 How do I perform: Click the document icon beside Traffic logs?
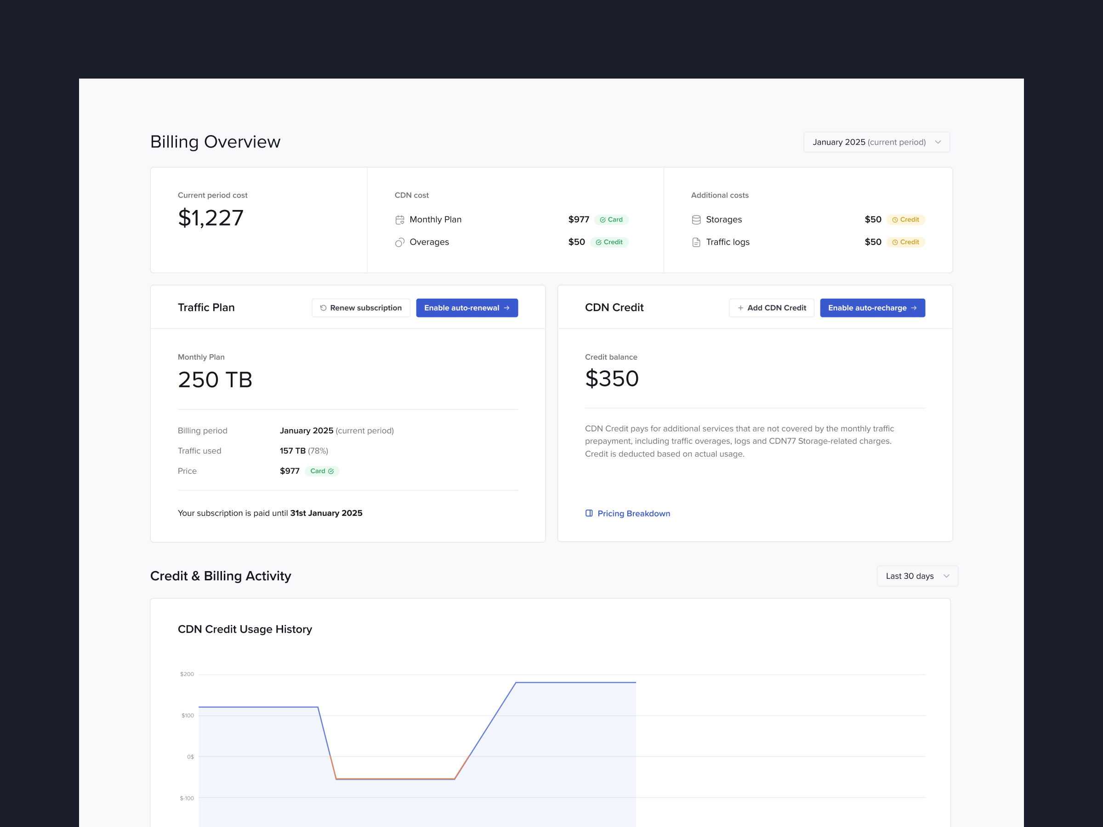pos(696,242)
